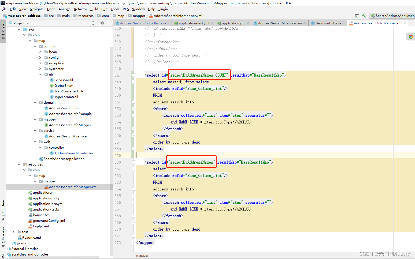Open the Refactor menu
Viewport: 415px width, 259px height.
[x=80, y=9]
